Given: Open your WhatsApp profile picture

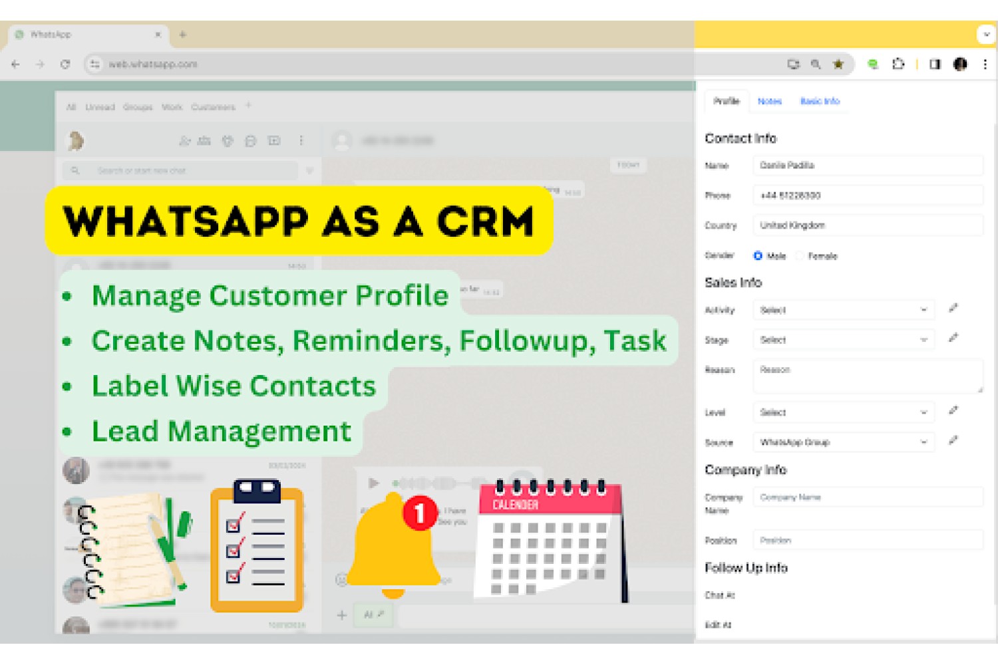Looking at the screenshot, I should click(x=76, y=141).
